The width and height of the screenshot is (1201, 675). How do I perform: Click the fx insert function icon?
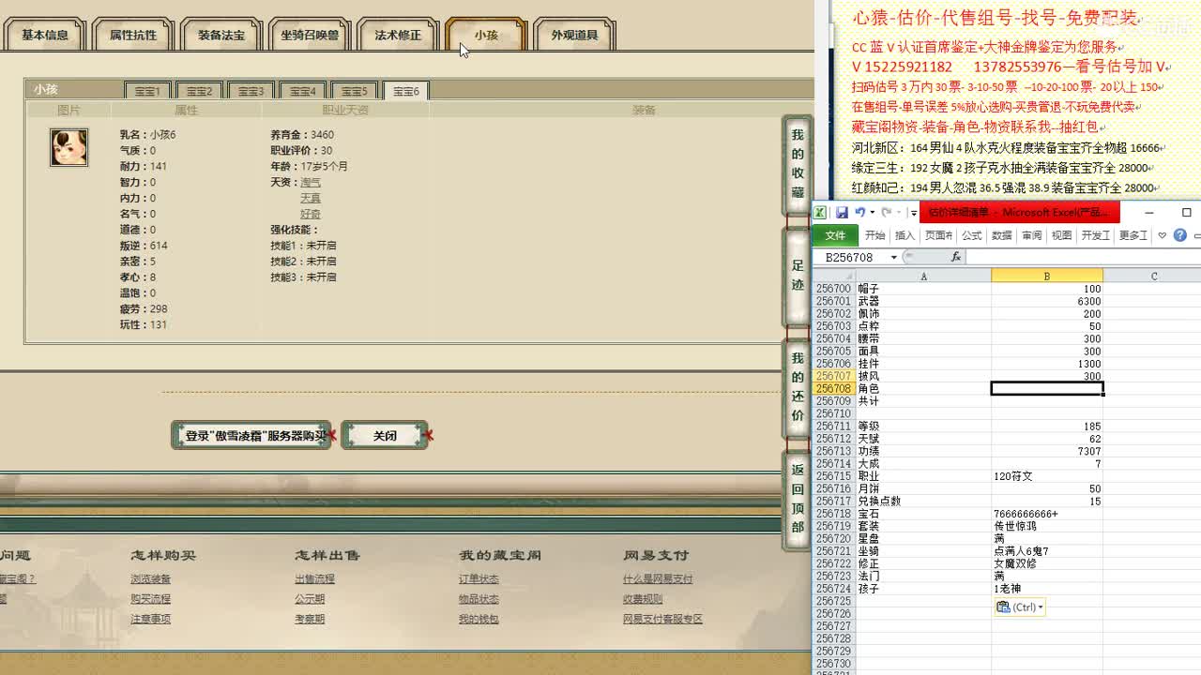(x=956, y=257)
